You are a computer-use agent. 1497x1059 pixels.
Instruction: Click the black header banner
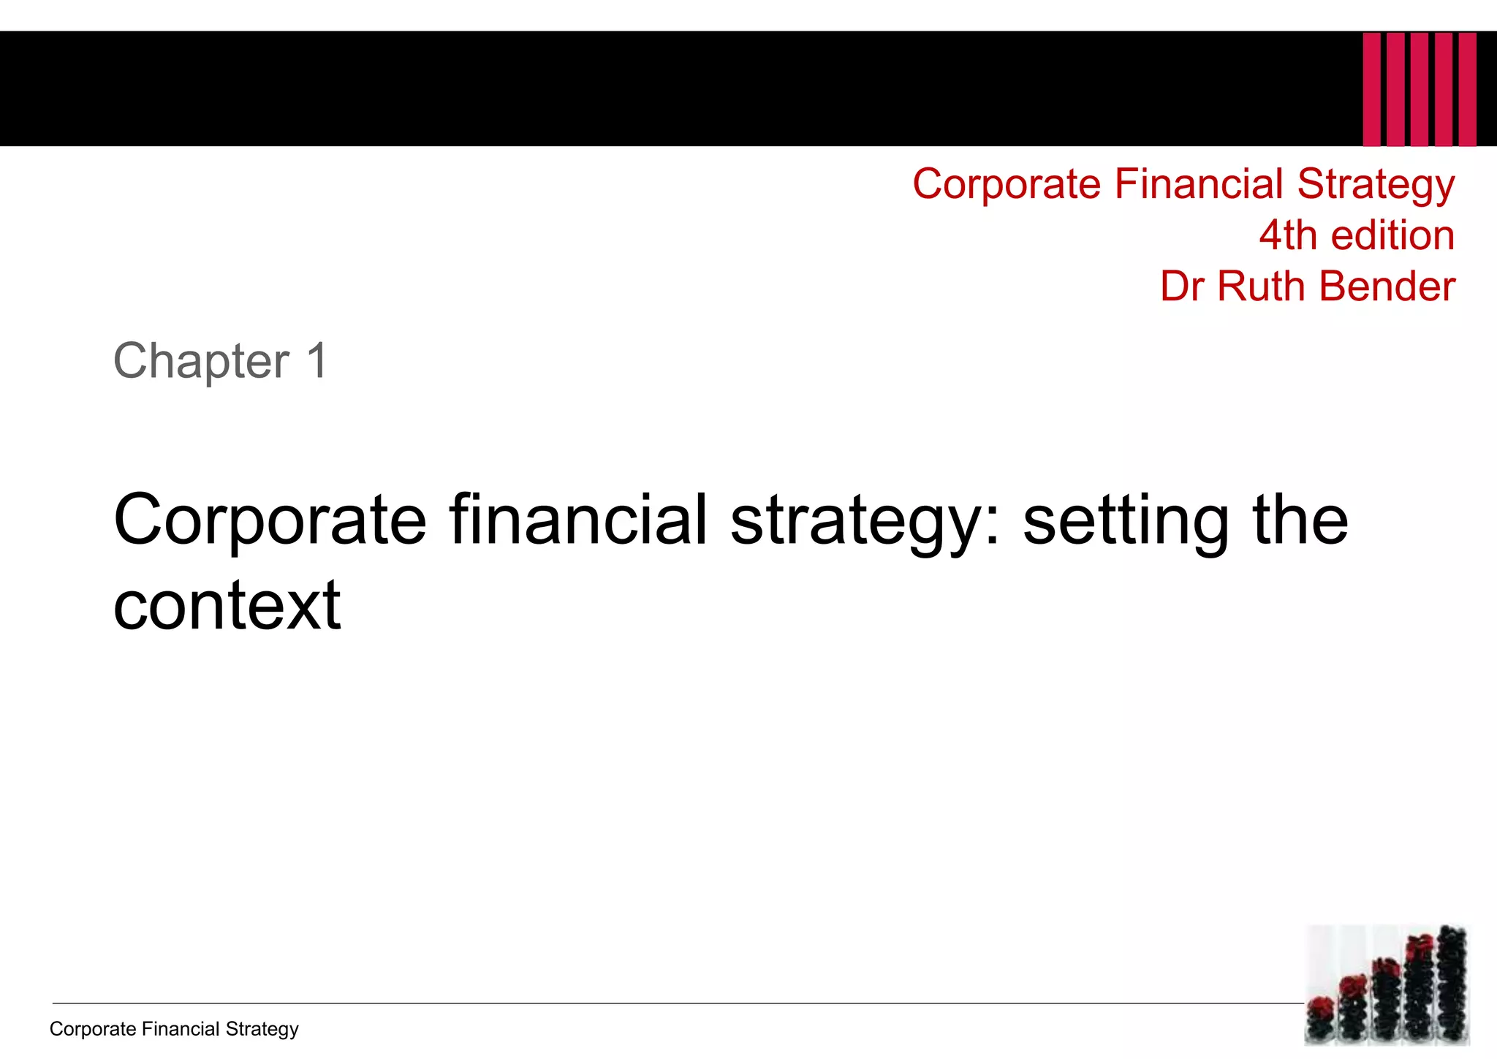point(658,88)
